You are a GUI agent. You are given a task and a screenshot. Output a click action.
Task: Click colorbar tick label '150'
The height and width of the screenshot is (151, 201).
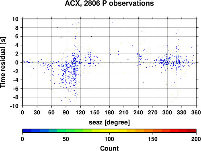(153, 139)
